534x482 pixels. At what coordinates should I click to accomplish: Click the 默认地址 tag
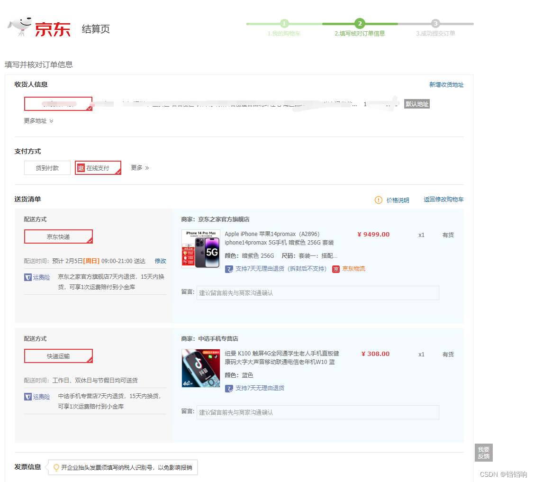[417, 104]
